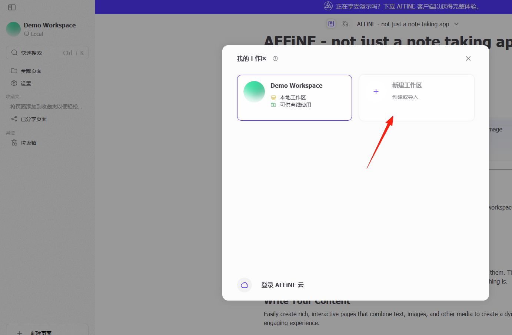The height and width of the screenshot is (335, 512).
Task: Collapse the sidebar with the panel icon
Action: [x=12, y=7]
